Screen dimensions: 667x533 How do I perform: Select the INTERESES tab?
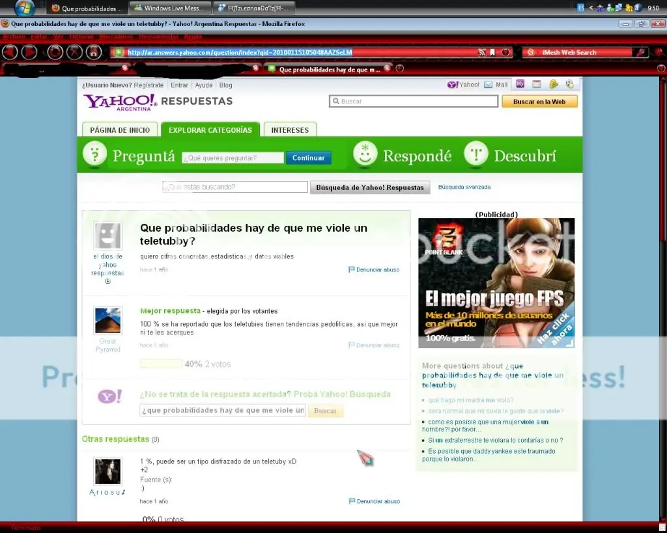click(x=290, y=130)
